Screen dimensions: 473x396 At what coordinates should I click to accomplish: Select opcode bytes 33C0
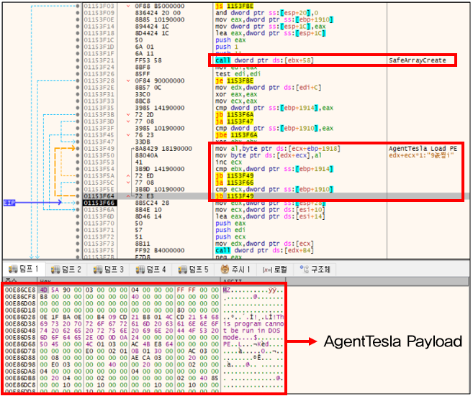(x=143, y=94)
